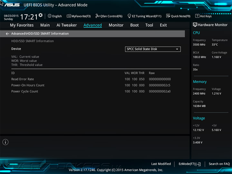Click the Ratio value 35x
232x174 pixels.
[195, 69]
